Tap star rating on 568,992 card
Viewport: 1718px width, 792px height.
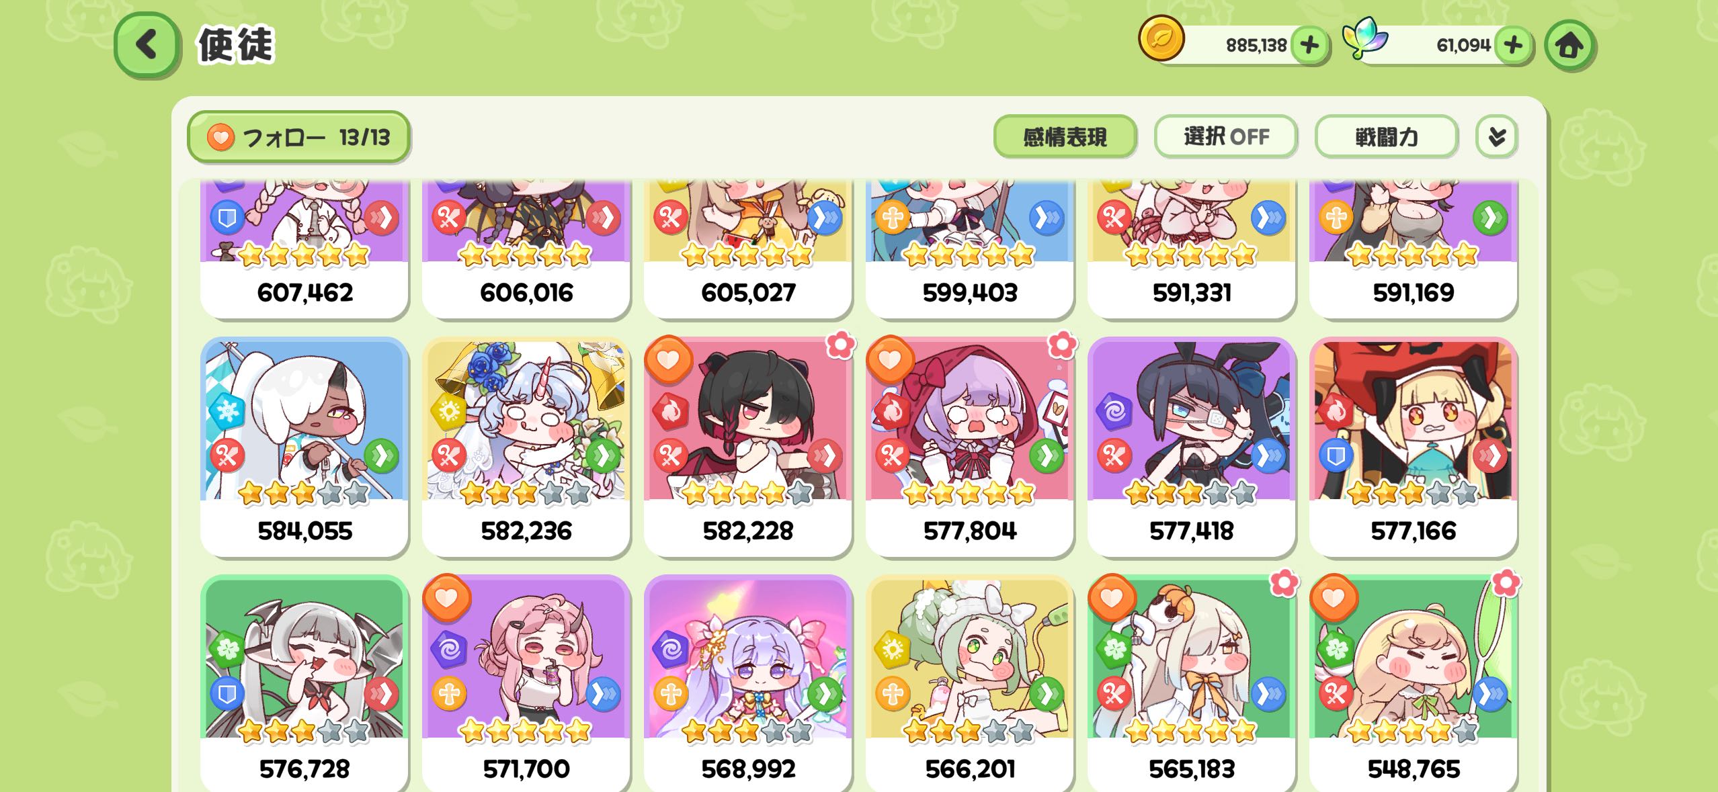click(747, 730)
